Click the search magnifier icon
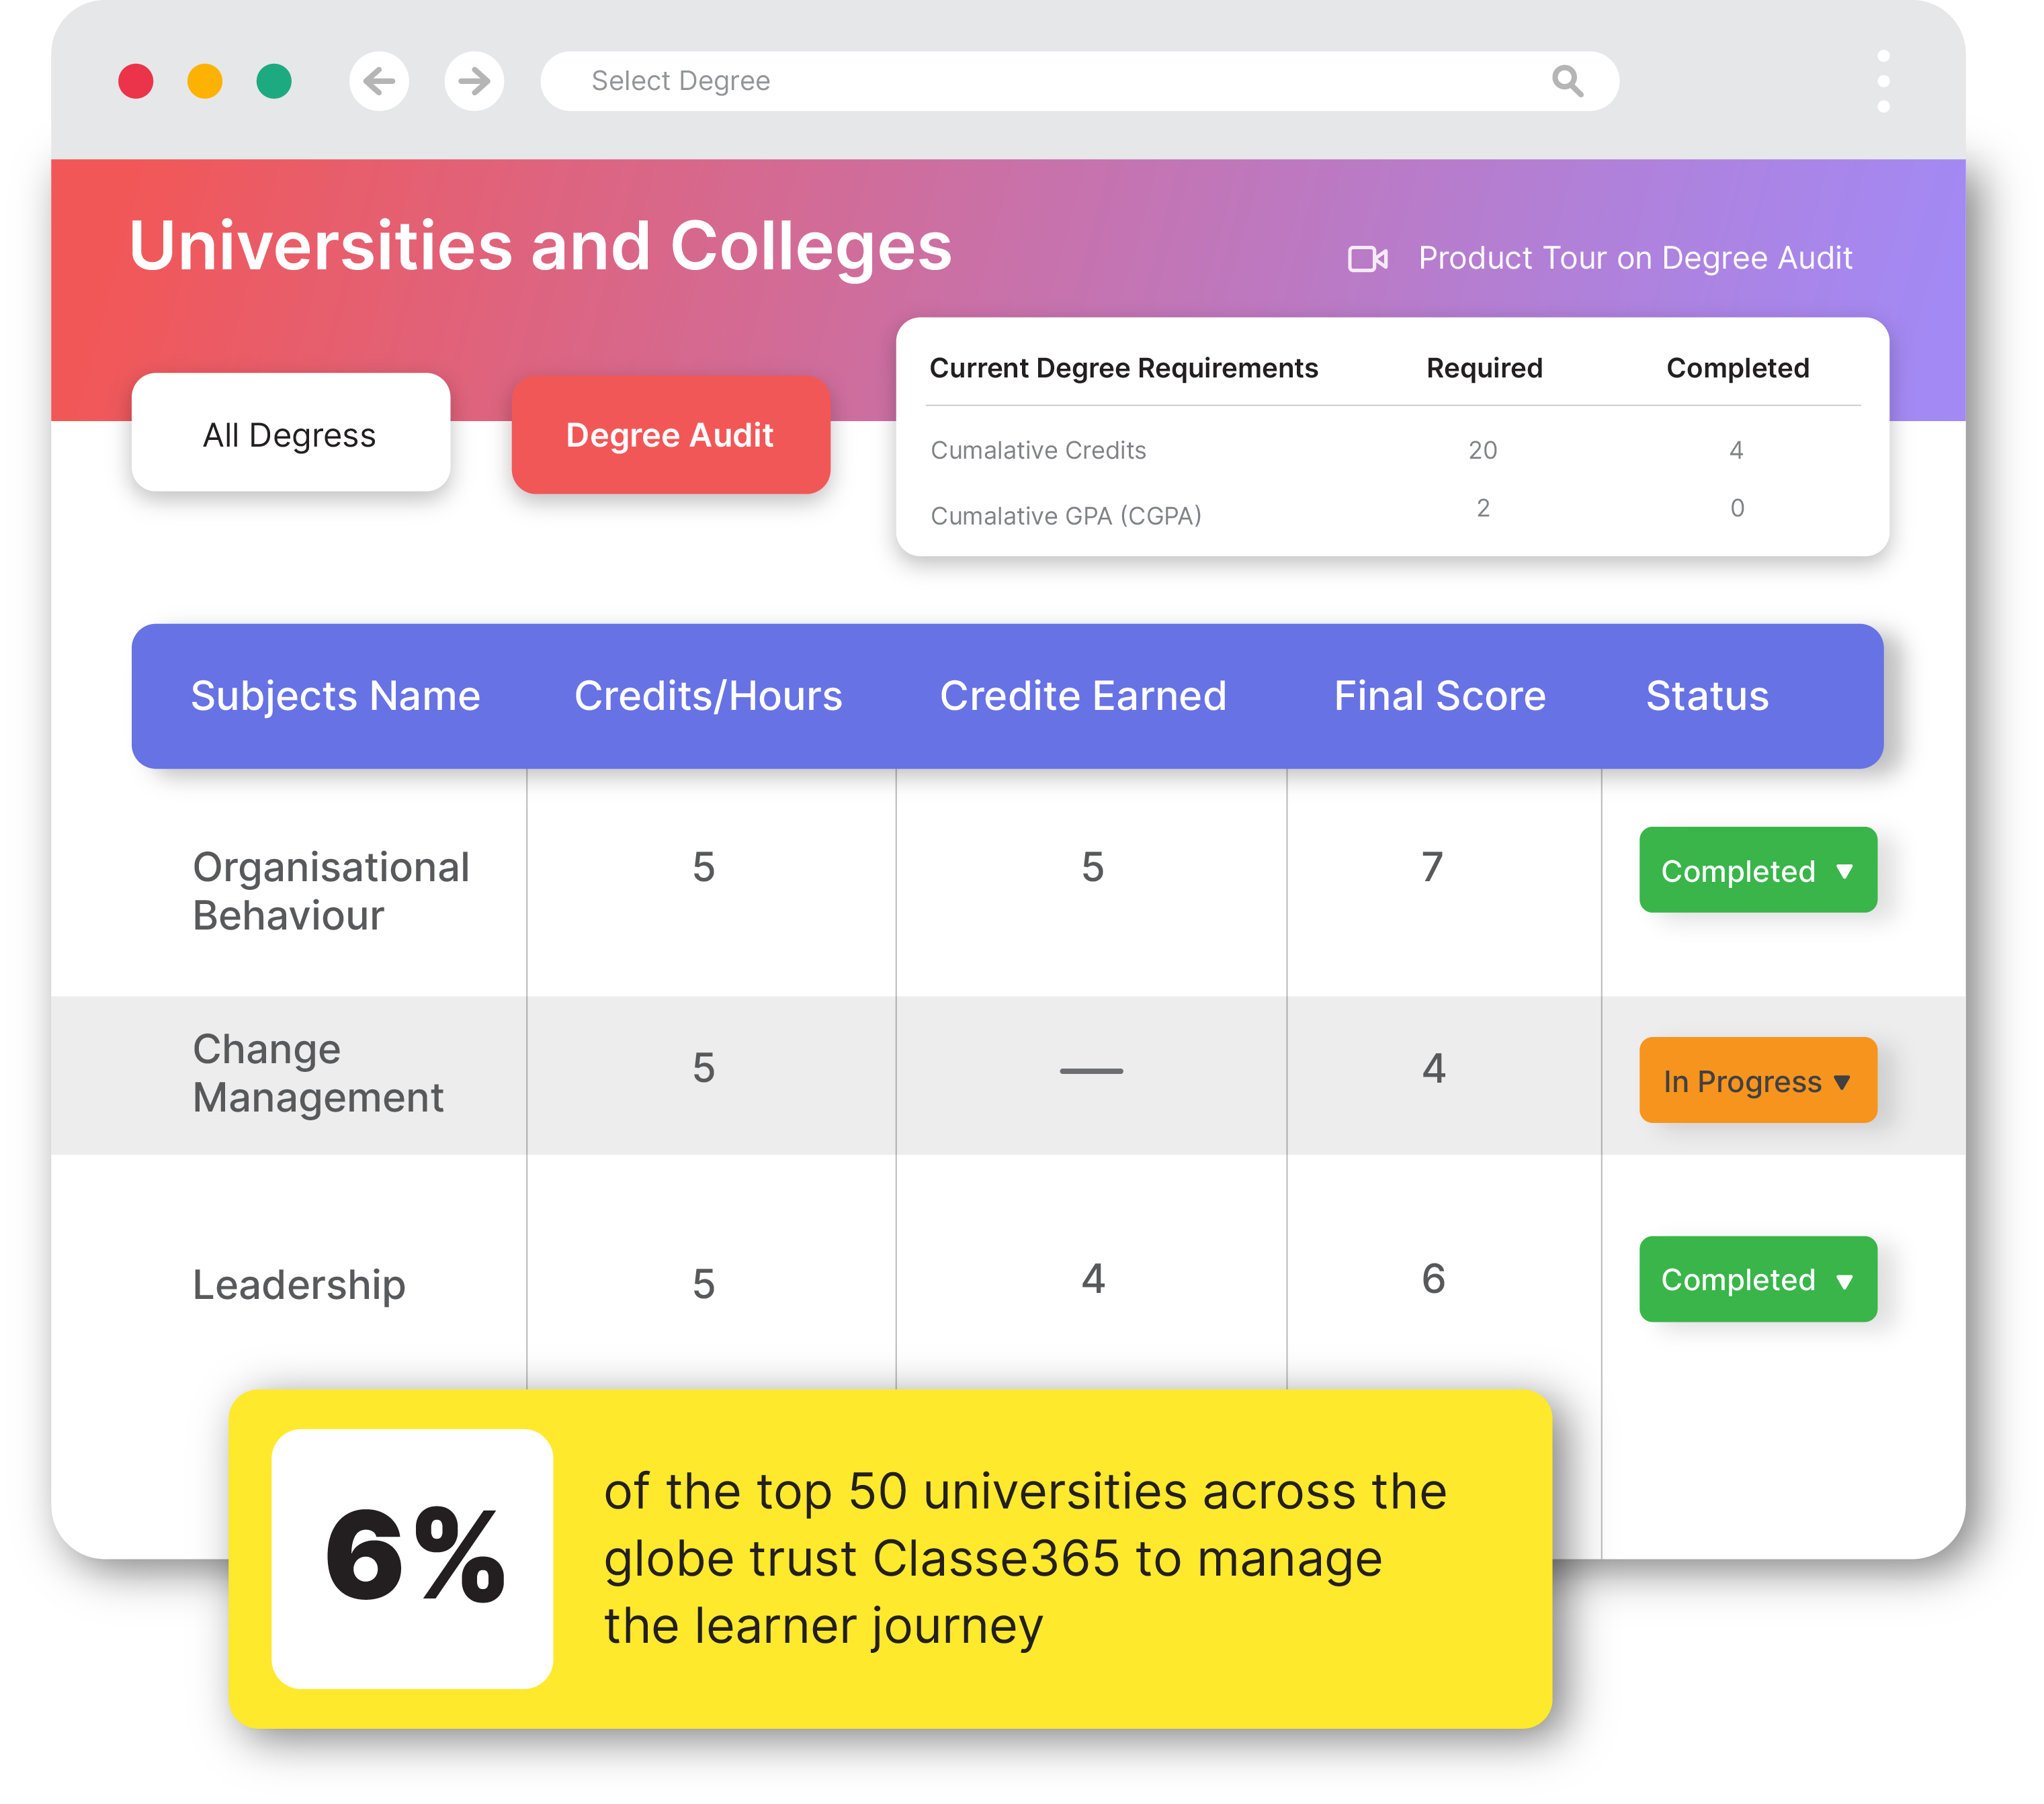The height and width of the screenshot is (1804, 2044). click(x=1569, y=81)
